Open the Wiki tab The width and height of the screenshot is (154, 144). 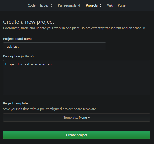pos(110,5)
